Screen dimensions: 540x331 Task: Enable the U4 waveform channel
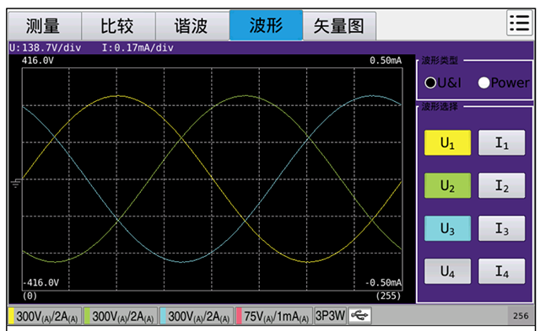pos(447,271)
